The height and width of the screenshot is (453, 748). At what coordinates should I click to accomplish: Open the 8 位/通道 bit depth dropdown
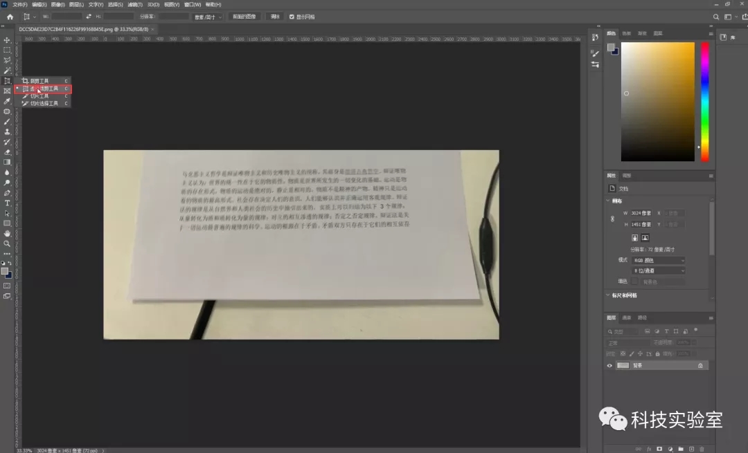click(659, 271)
